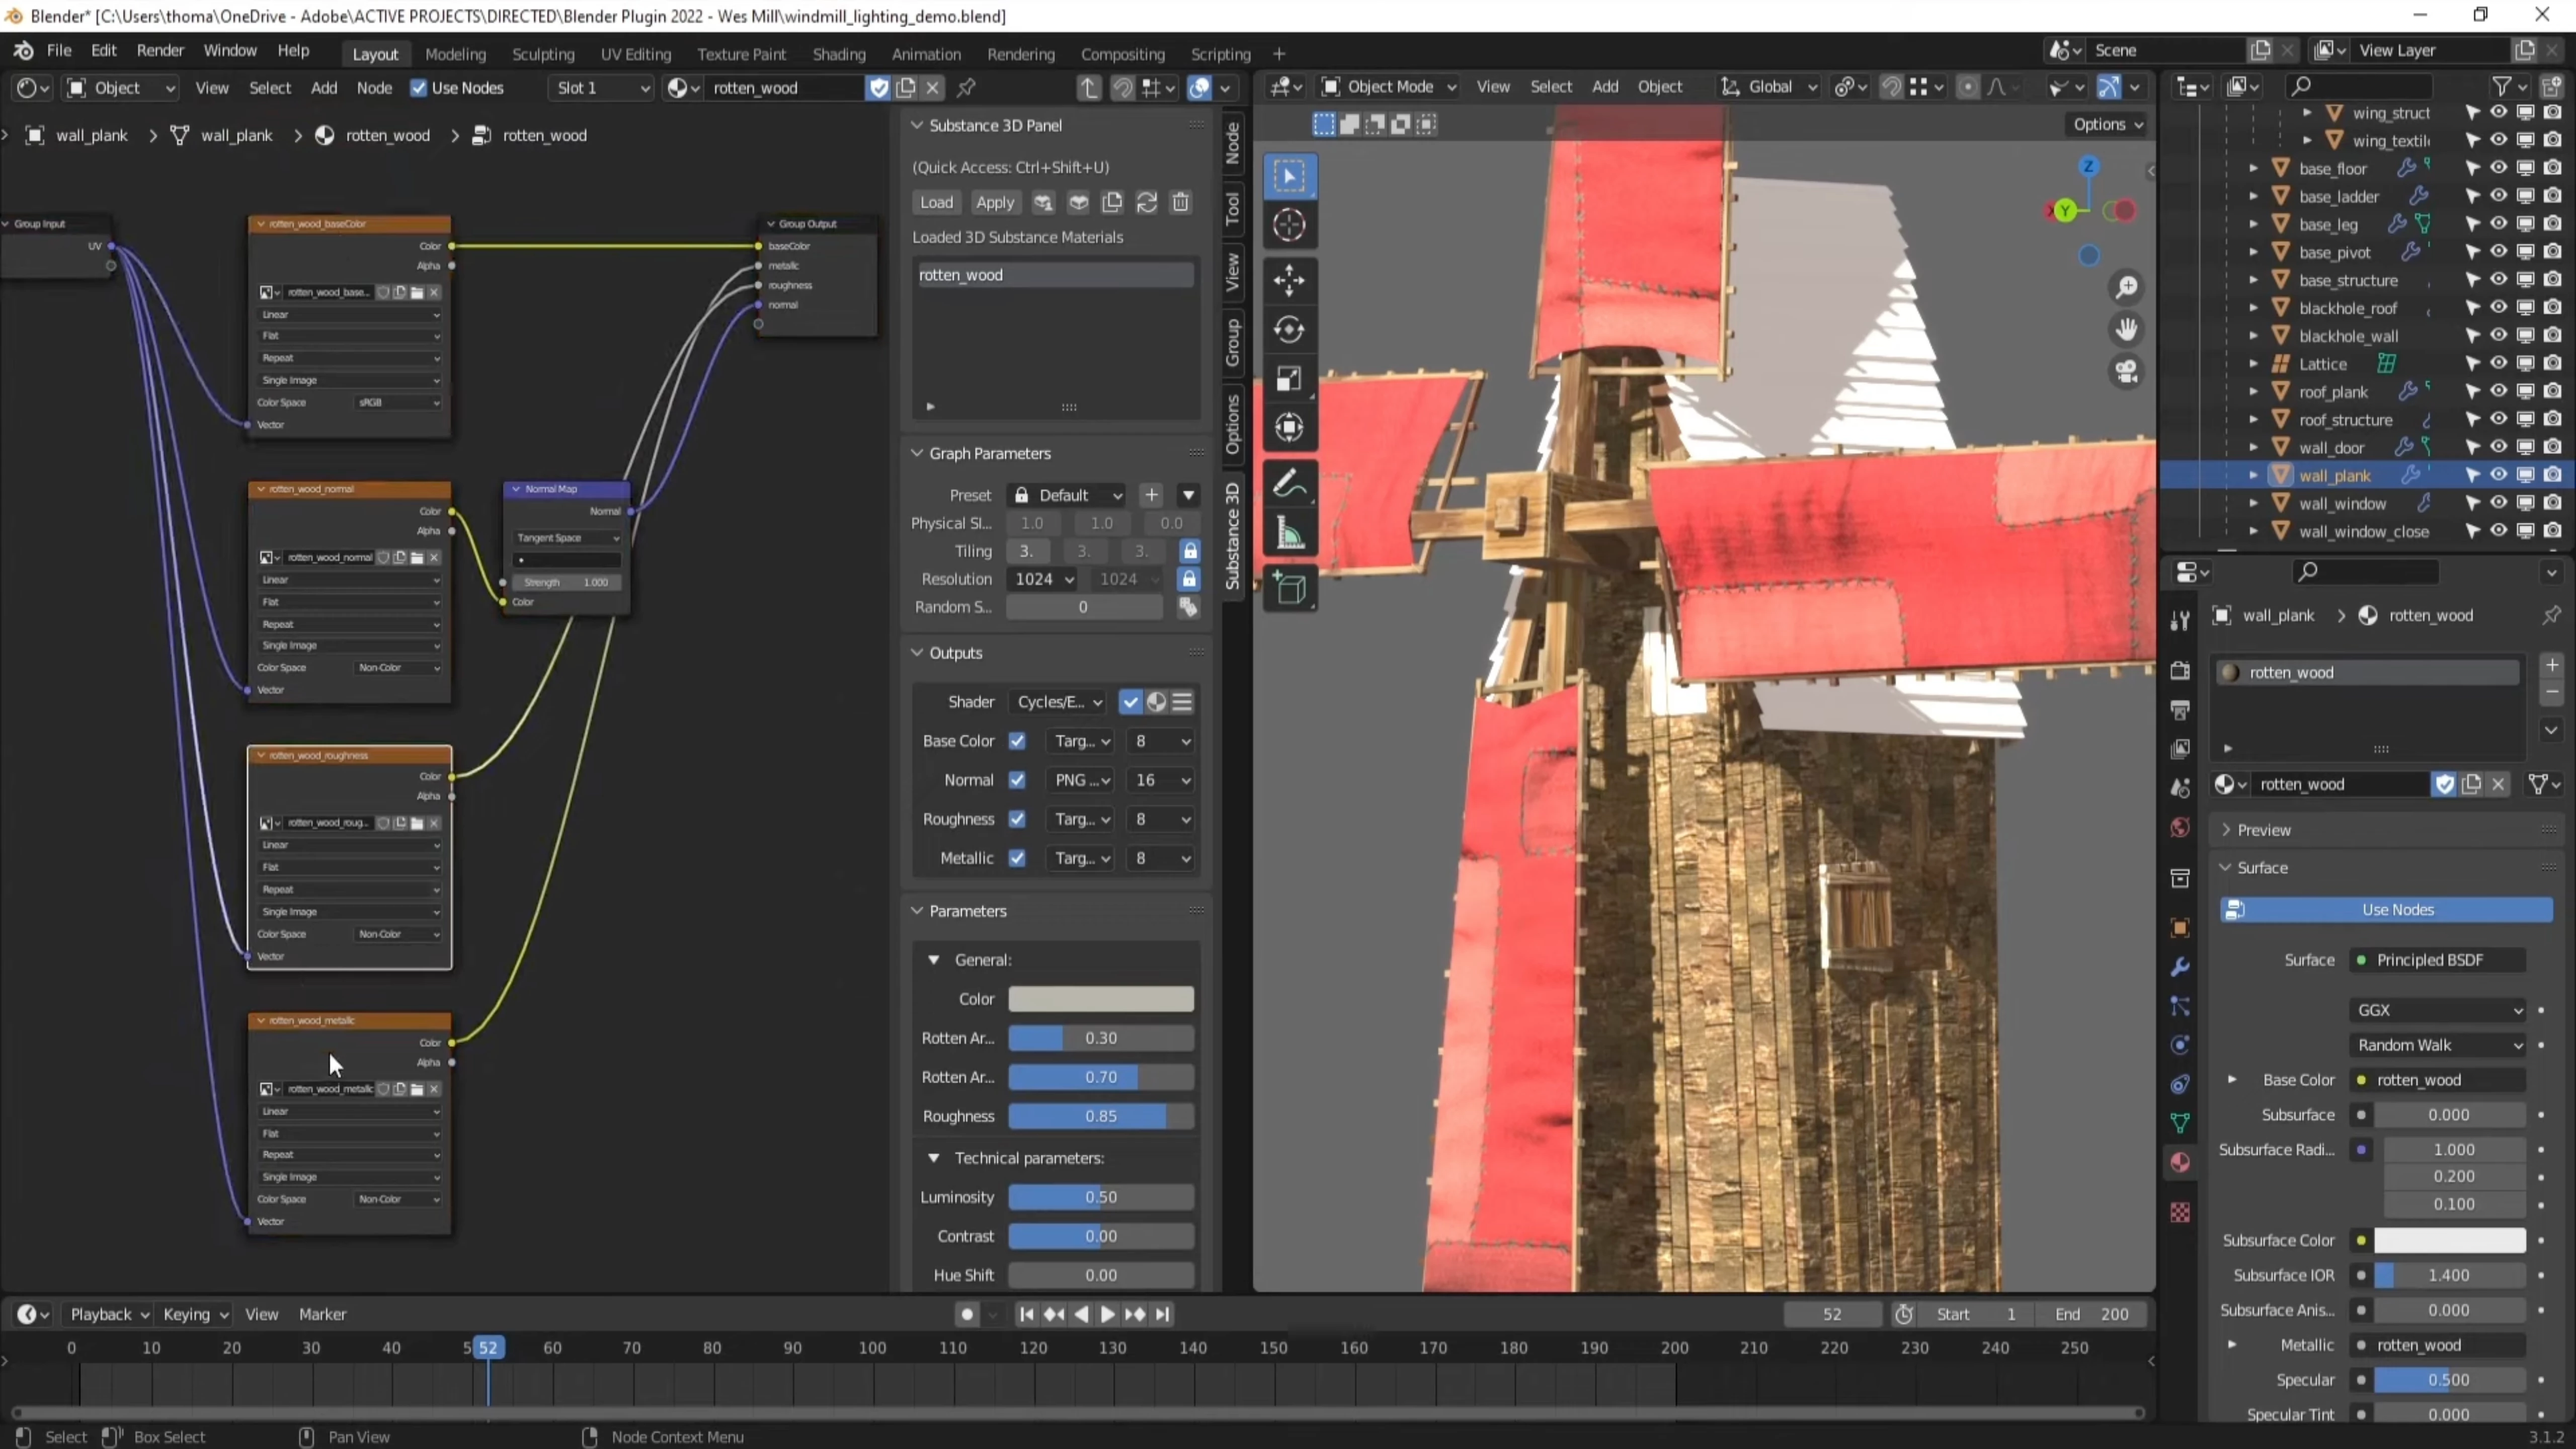This screenshot has width=2576, height=1449.
Task: Toggle camera view in viewport
Action: tap(2126, 372)
